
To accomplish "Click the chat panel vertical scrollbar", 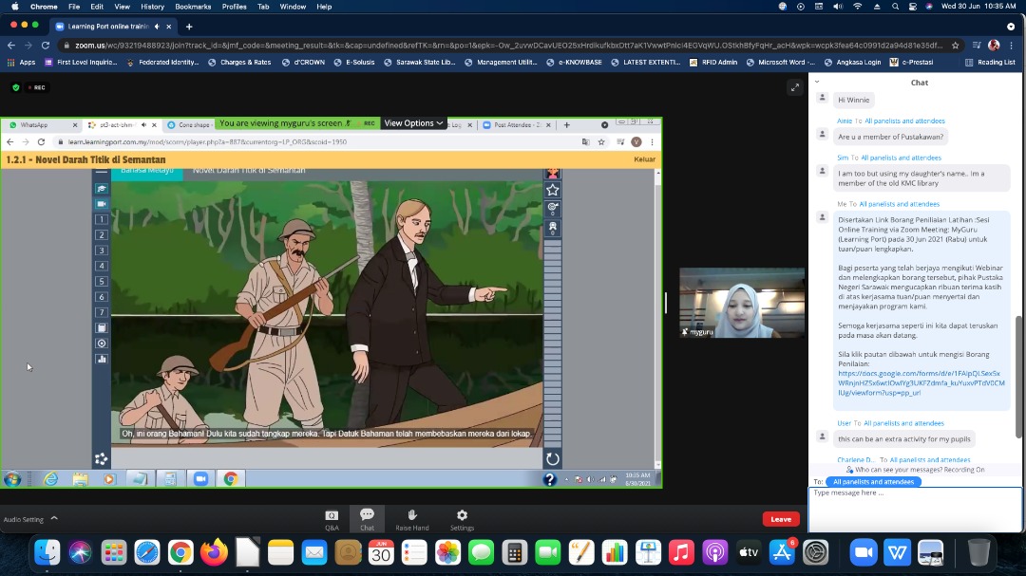I will (x=1018, y=376).
